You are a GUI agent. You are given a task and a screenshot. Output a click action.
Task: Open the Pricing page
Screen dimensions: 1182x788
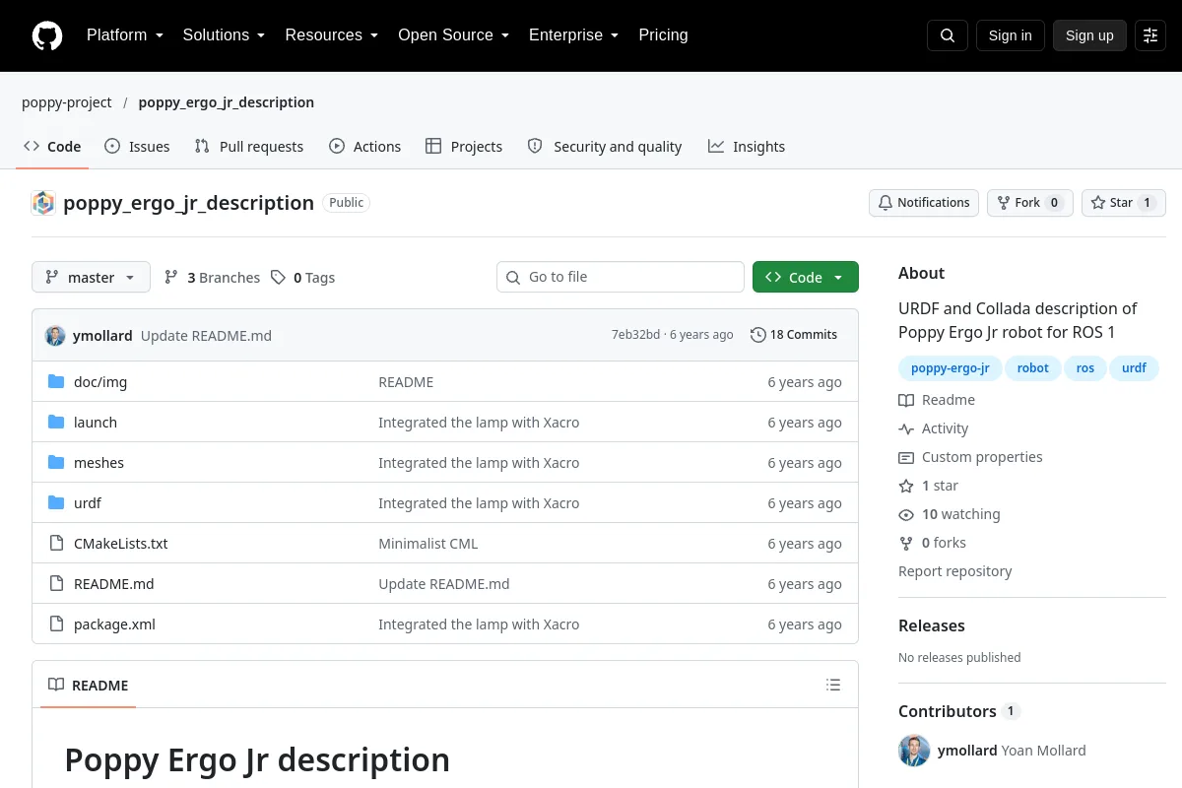[663, 35]
